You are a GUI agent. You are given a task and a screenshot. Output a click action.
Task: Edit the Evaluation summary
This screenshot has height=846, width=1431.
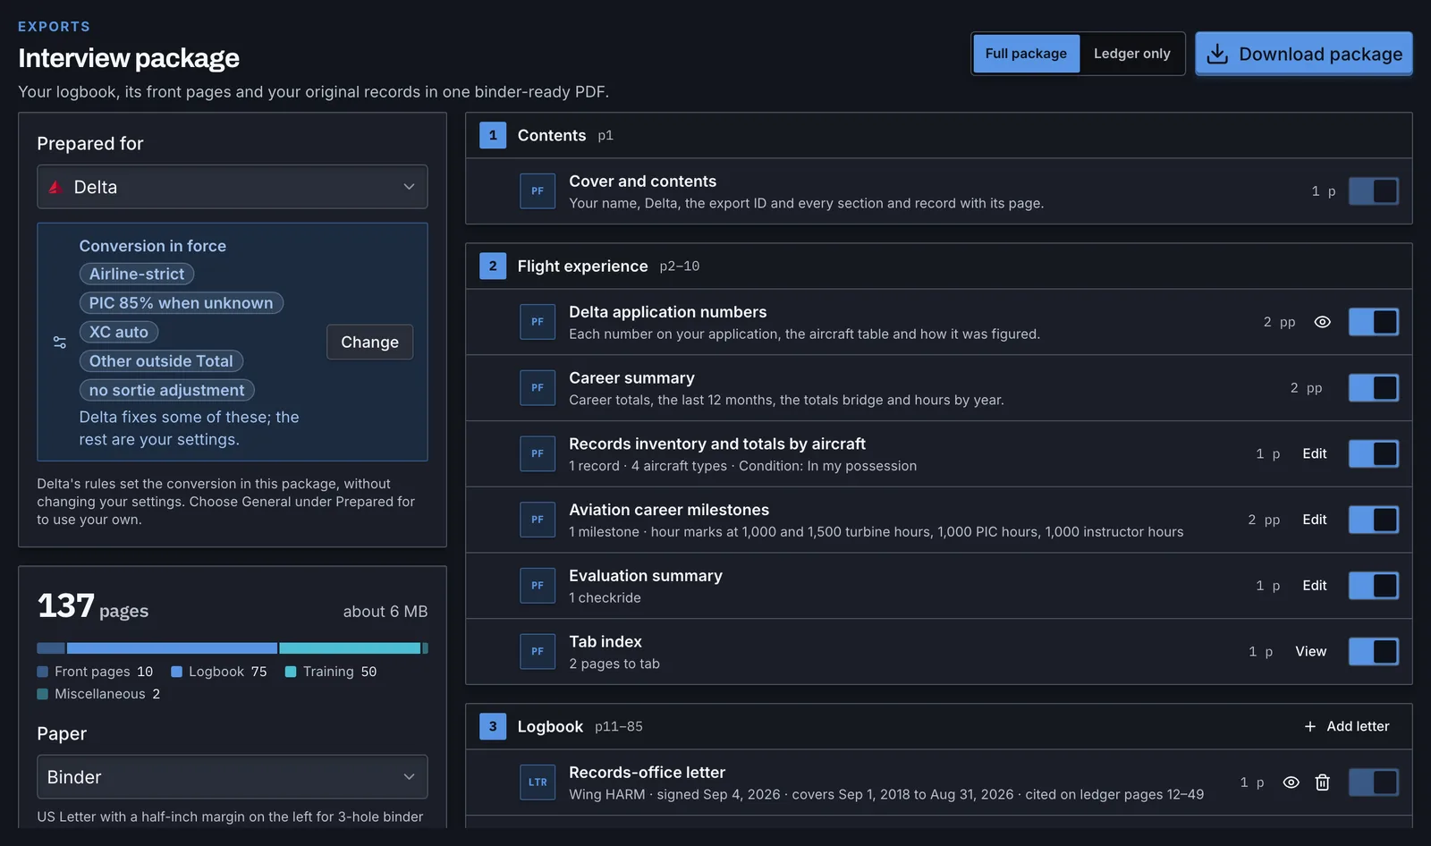pyautogui.click(x=1315, y=586)
